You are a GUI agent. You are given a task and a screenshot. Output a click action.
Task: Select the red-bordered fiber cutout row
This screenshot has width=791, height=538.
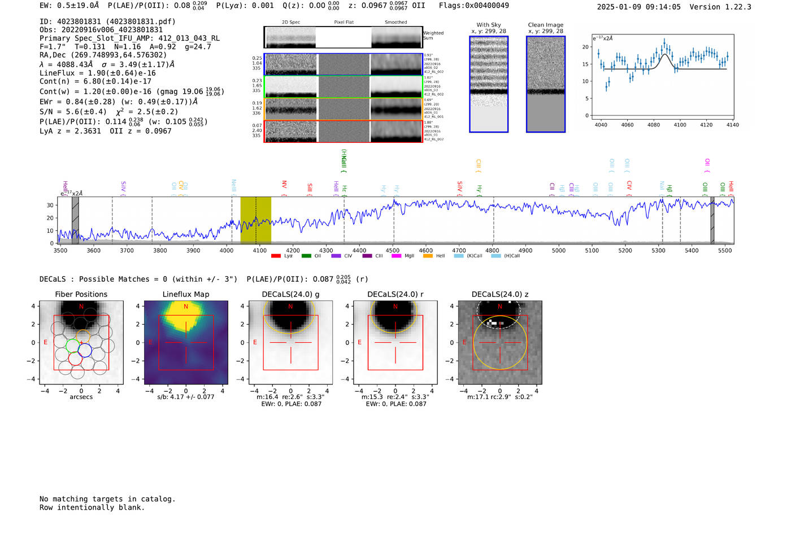click(x=343, y=131)
